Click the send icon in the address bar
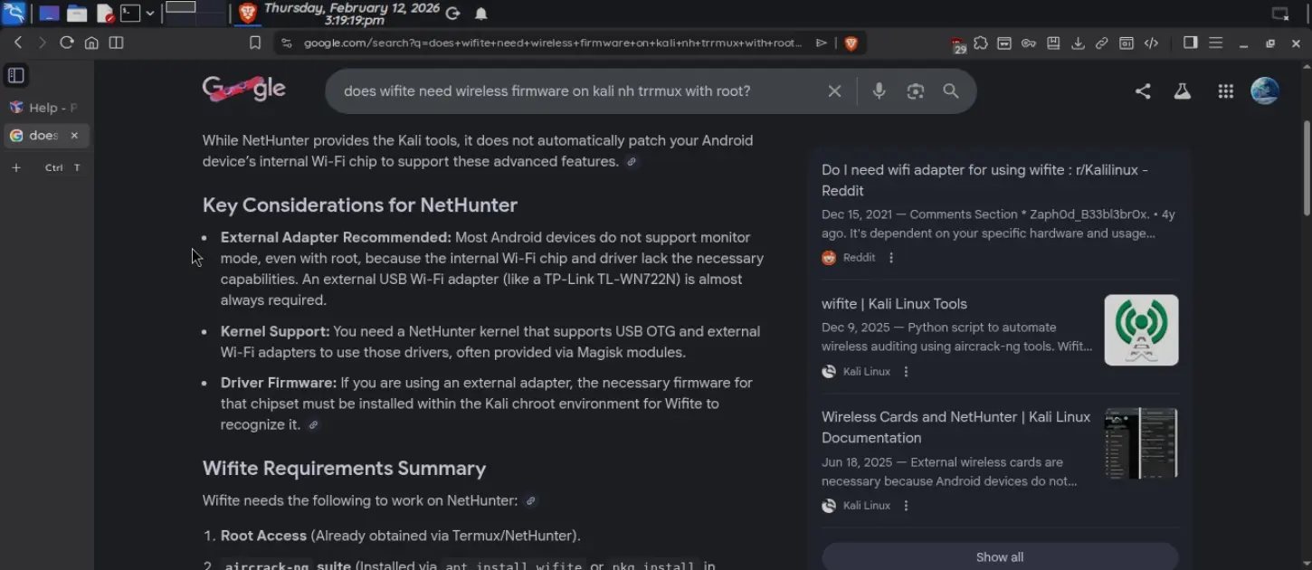The width and height of the screenshot is (1312, 570). click(x=821, y=43)
